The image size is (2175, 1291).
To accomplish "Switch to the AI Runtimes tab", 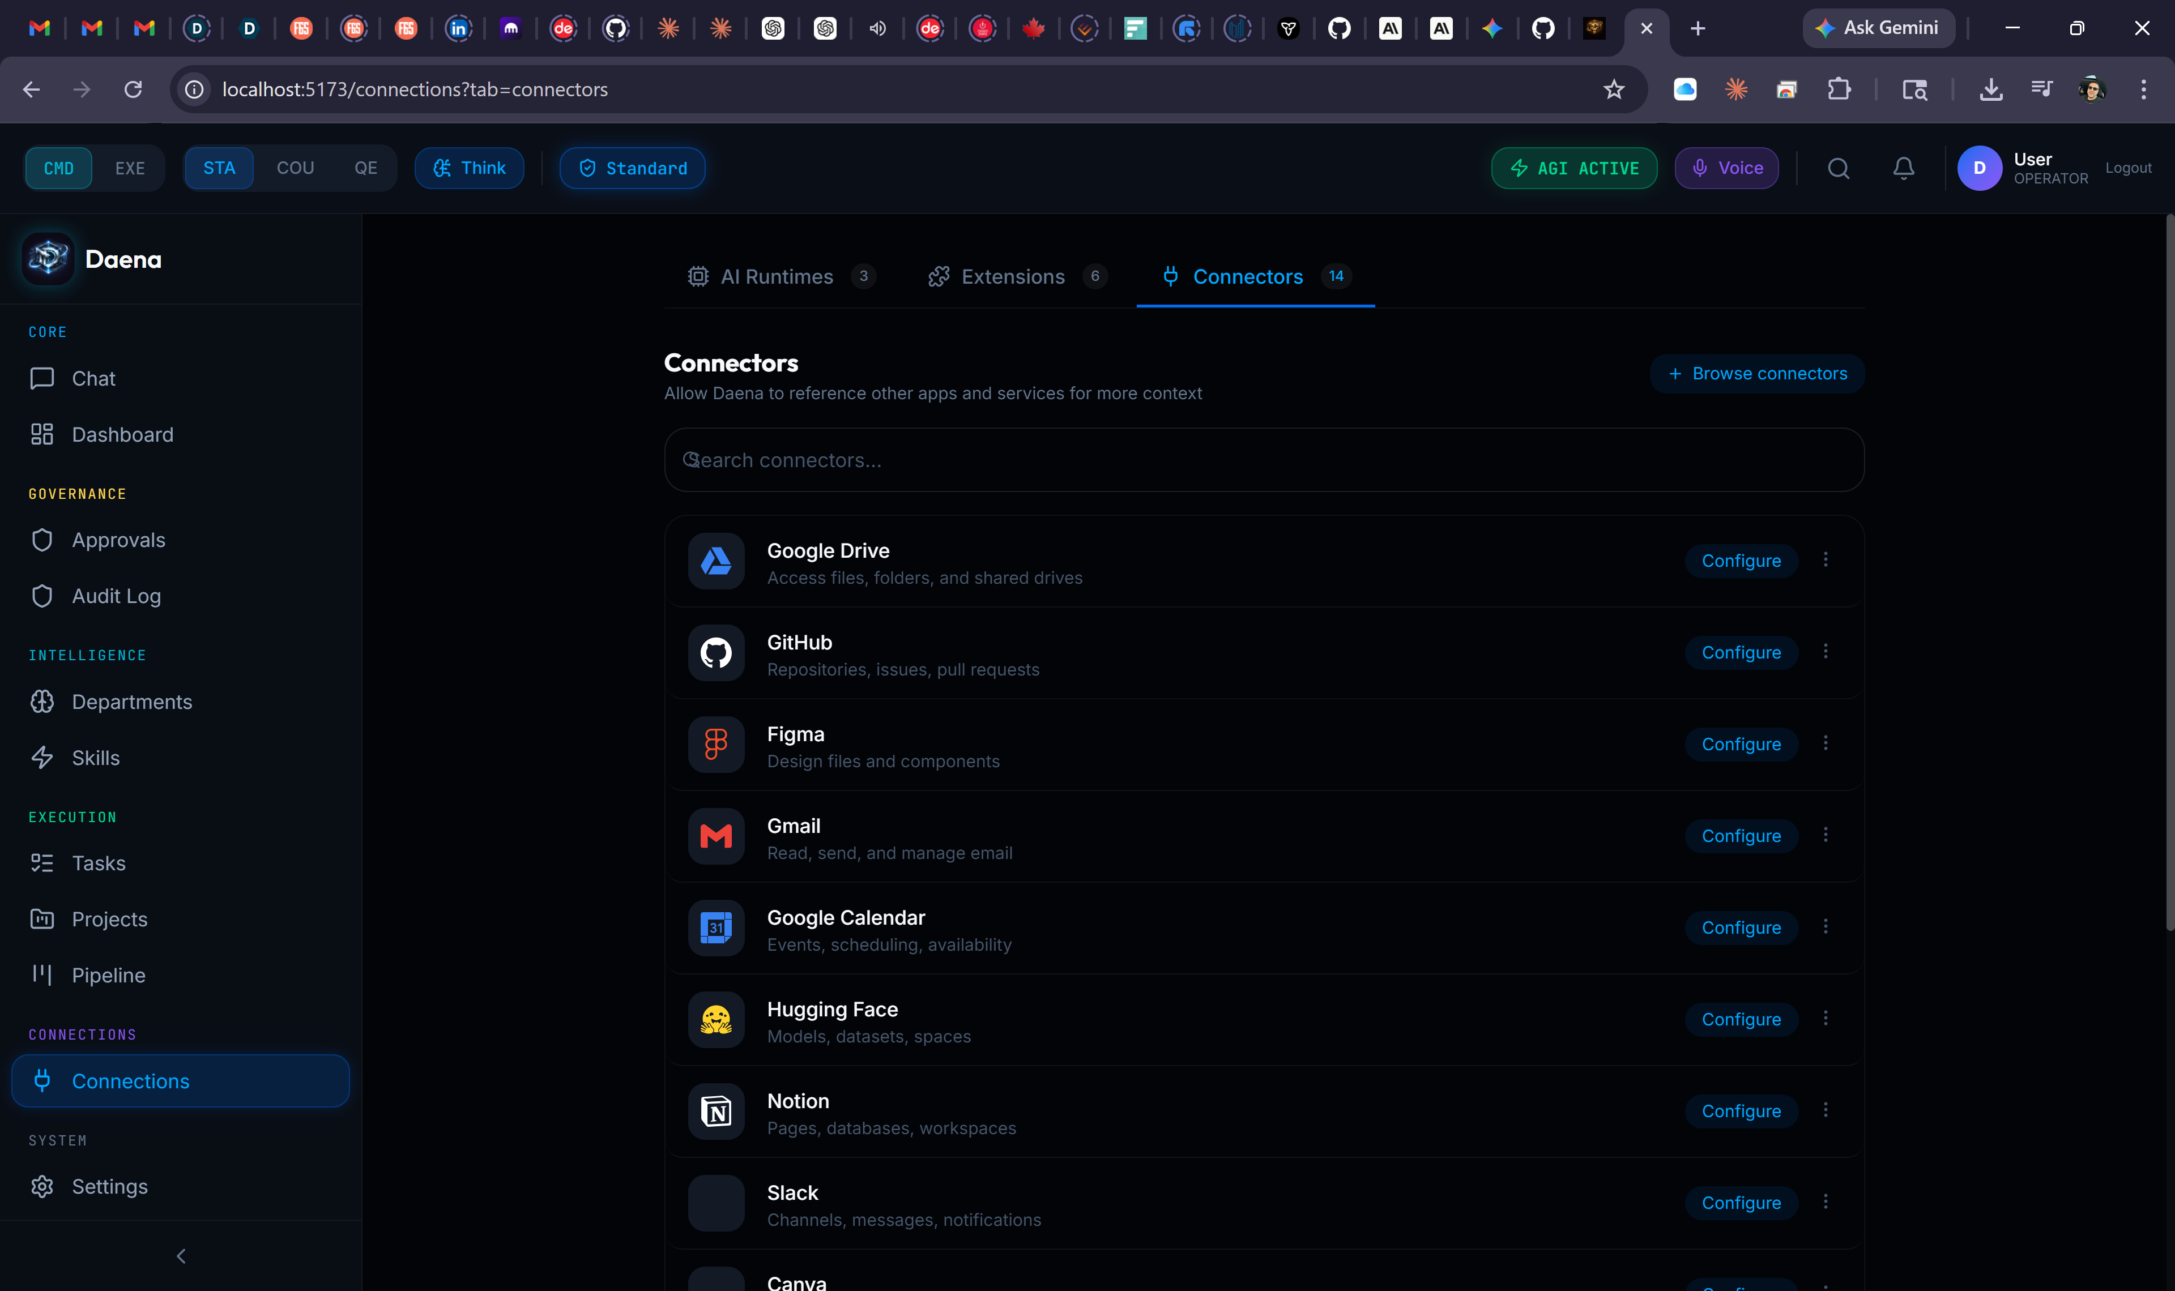I will [777, 277].
